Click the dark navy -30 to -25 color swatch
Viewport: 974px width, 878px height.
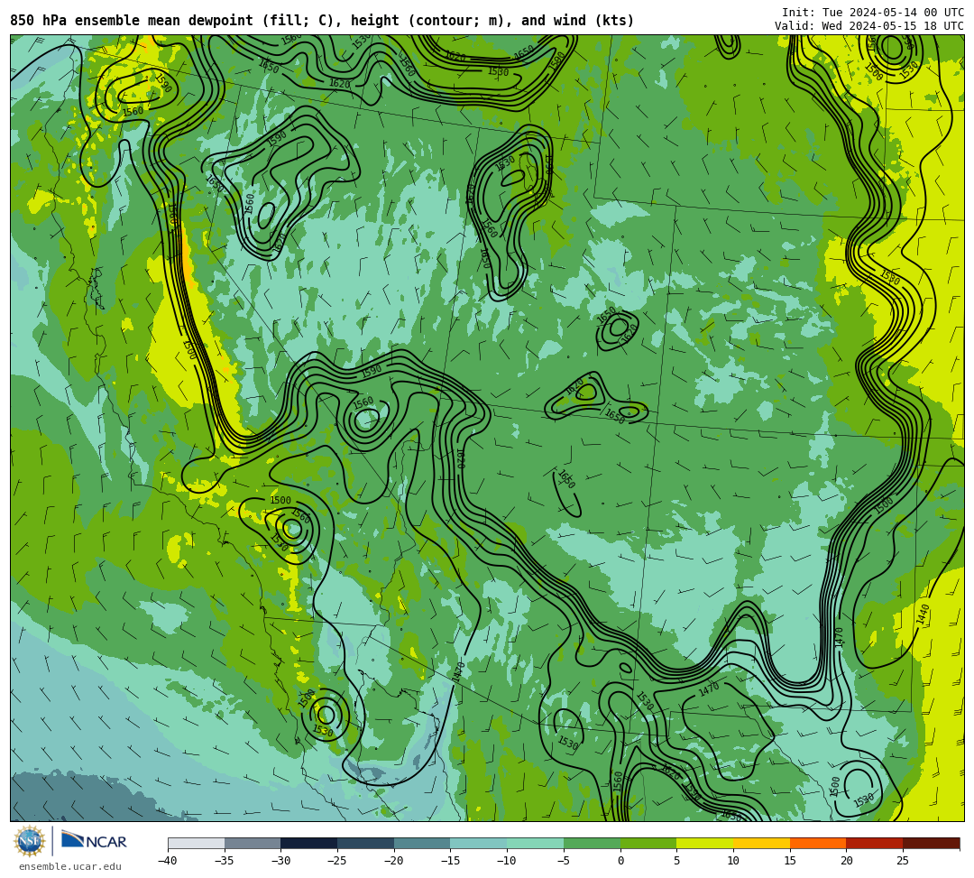point(309,843)
